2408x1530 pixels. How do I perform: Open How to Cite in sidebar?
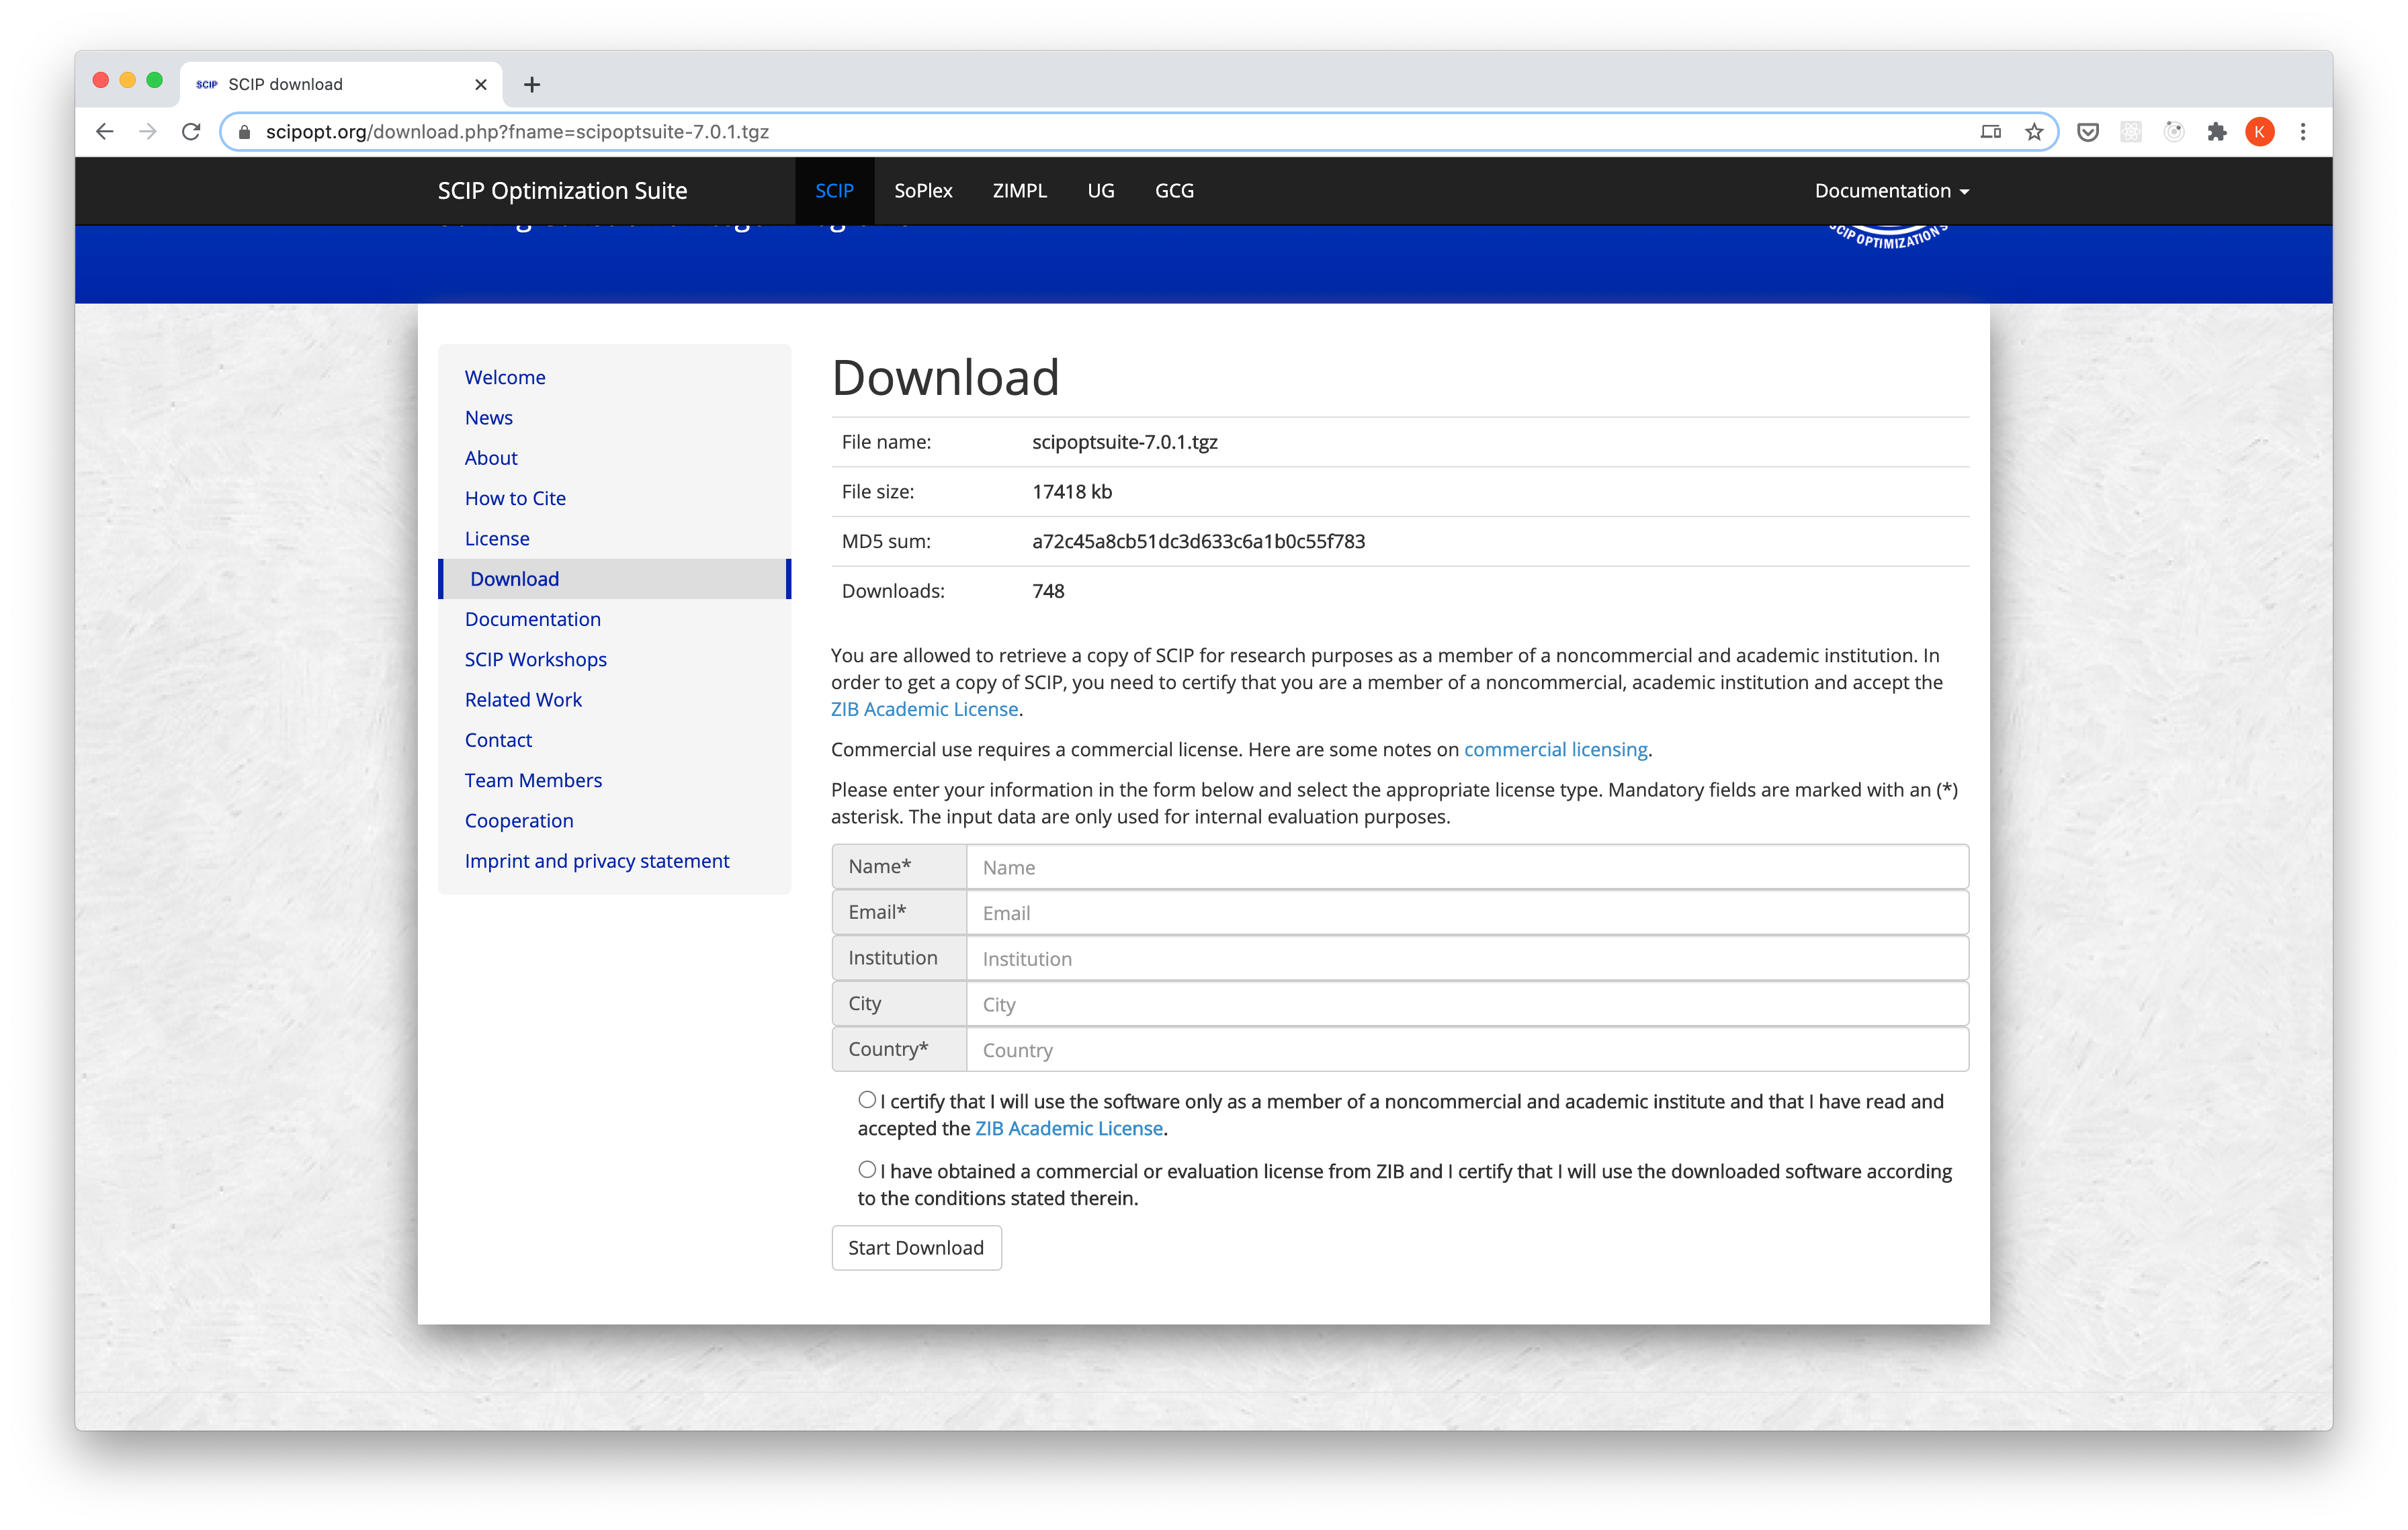pyautogui.click(x=515, y=498)
